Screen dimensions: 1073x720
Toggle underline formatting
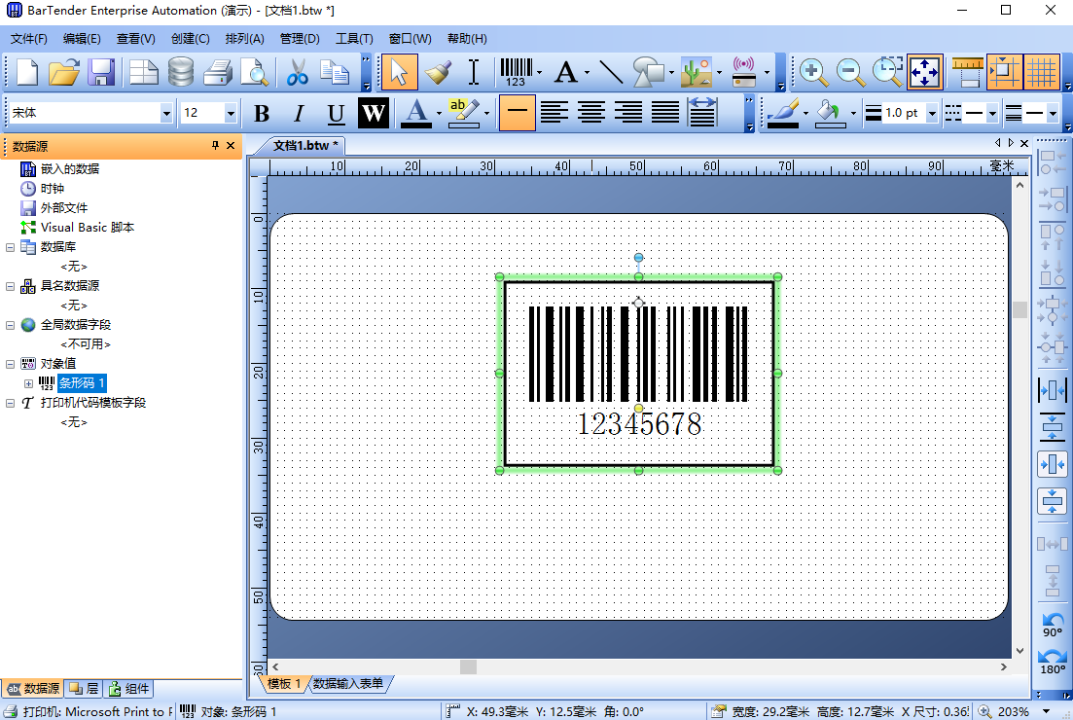(x=336, y=113)
